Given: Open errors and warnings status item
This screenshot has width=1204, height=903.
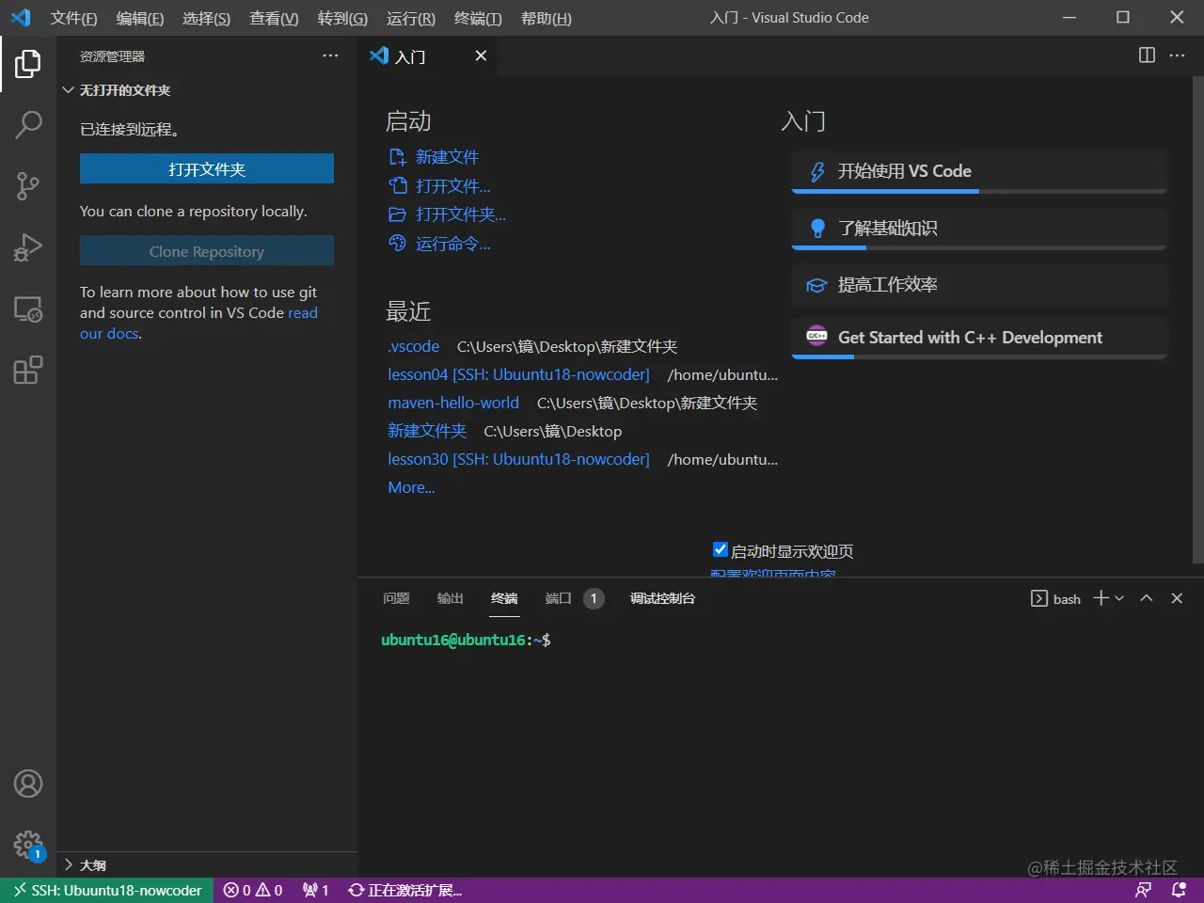Looking at the screenshot, I should pos(253,890).
